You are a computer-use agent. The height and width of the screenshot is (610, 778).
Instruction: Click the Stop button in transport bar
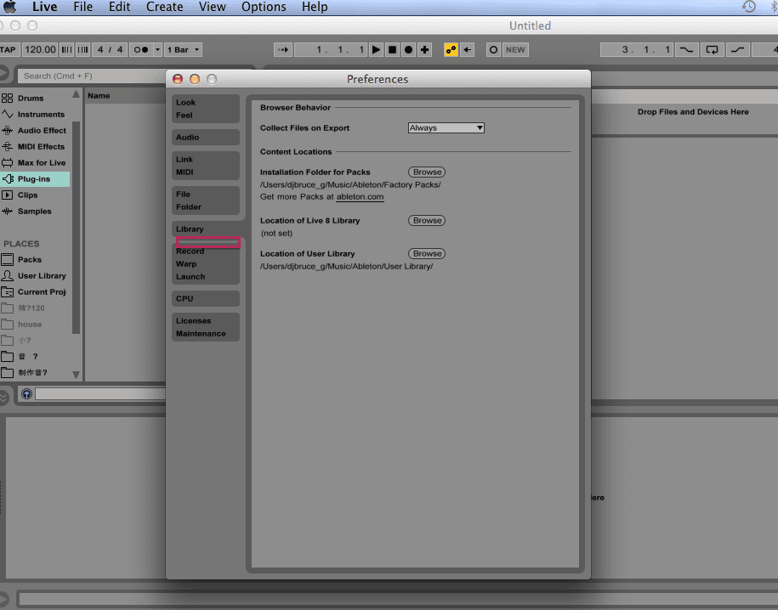pos(392,49)
